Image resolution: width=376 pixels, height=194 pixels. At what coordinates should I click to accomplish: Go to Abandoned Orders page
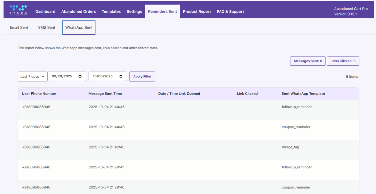tap(79, 12)
